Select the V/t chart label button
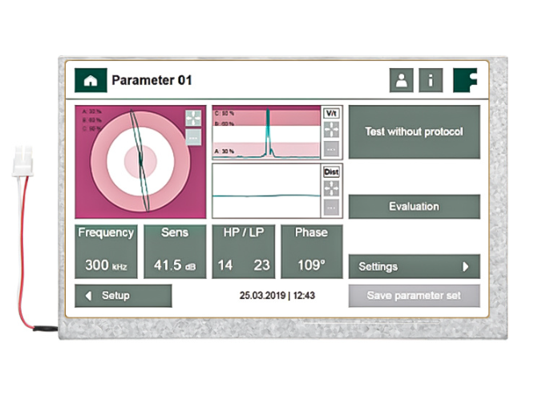 (x=331, y=113)
